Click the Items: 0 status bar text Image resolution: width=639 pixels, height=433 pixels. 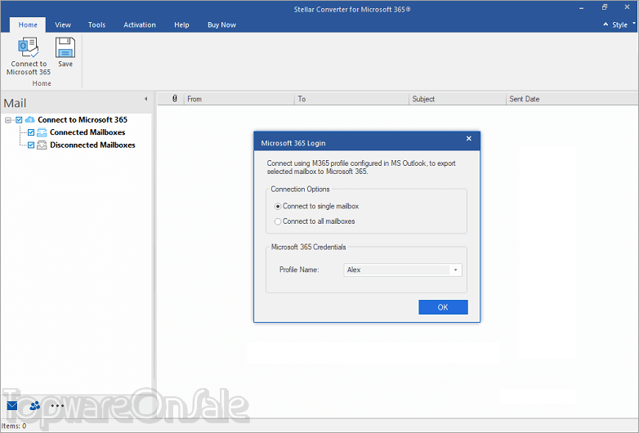pos(14,426)
